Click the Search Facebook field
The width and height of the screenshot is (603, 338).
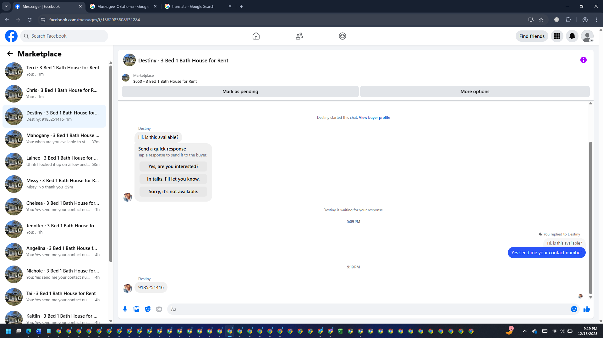tap(64, 36)
